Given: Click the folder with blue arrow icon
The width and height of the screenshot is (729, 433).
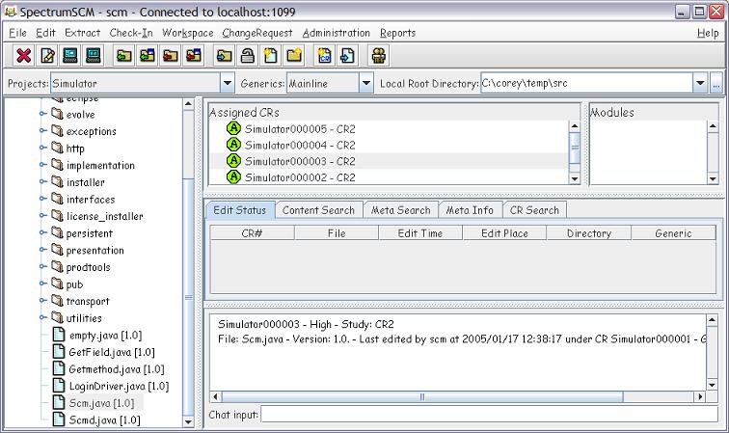Looking at the screenshot, I should point(224,56).
